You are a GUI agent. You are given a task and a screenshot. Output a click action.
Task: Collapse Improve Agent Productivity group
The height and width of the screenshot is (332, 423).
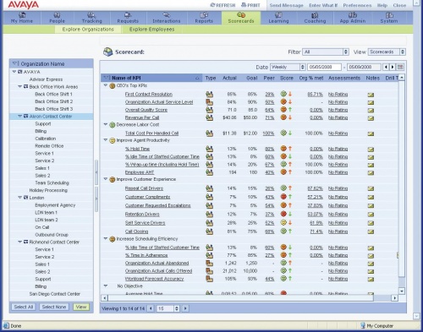(106, 140)
